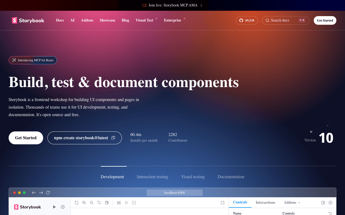Click the play (run tests) icon in the Storybook sidebar
This screenshot has height=215, width=345.
[x=54, y=207]
